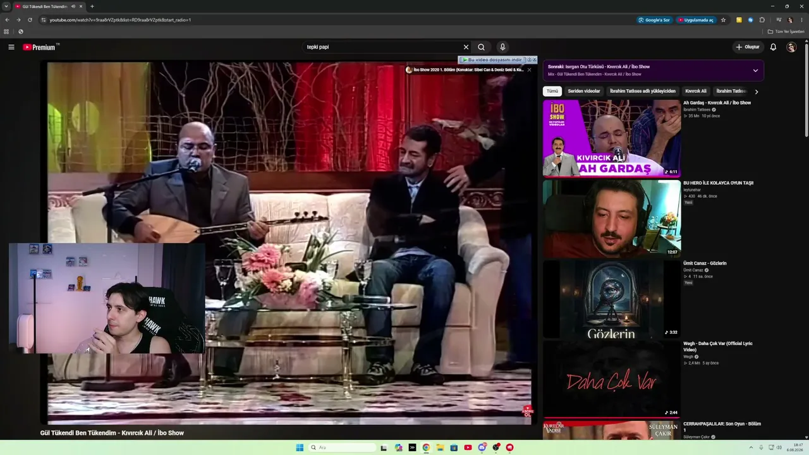Click the browser address bar URL
The image size is (809, 455).
(120, 20)
